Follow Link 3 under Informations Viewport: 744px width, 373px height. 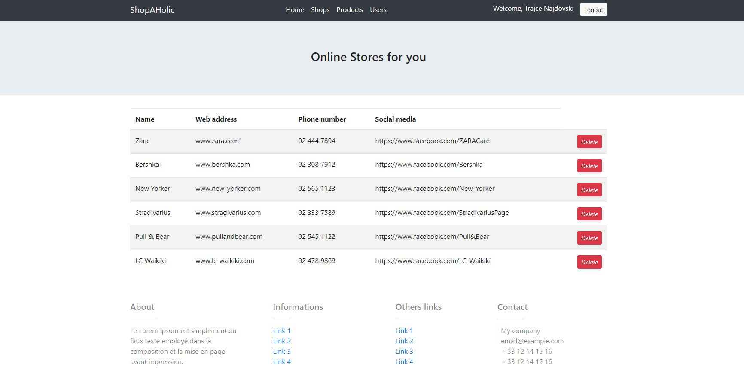pyautogui.click(x=282, y=352)
